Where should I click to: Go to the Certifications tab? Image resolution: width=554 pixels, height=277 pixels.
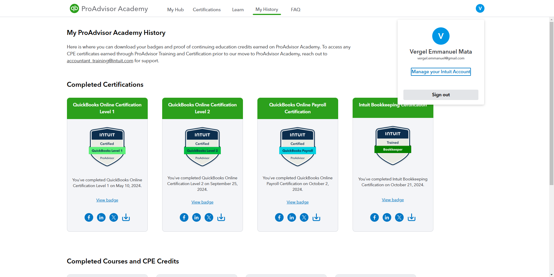[207, 10]
